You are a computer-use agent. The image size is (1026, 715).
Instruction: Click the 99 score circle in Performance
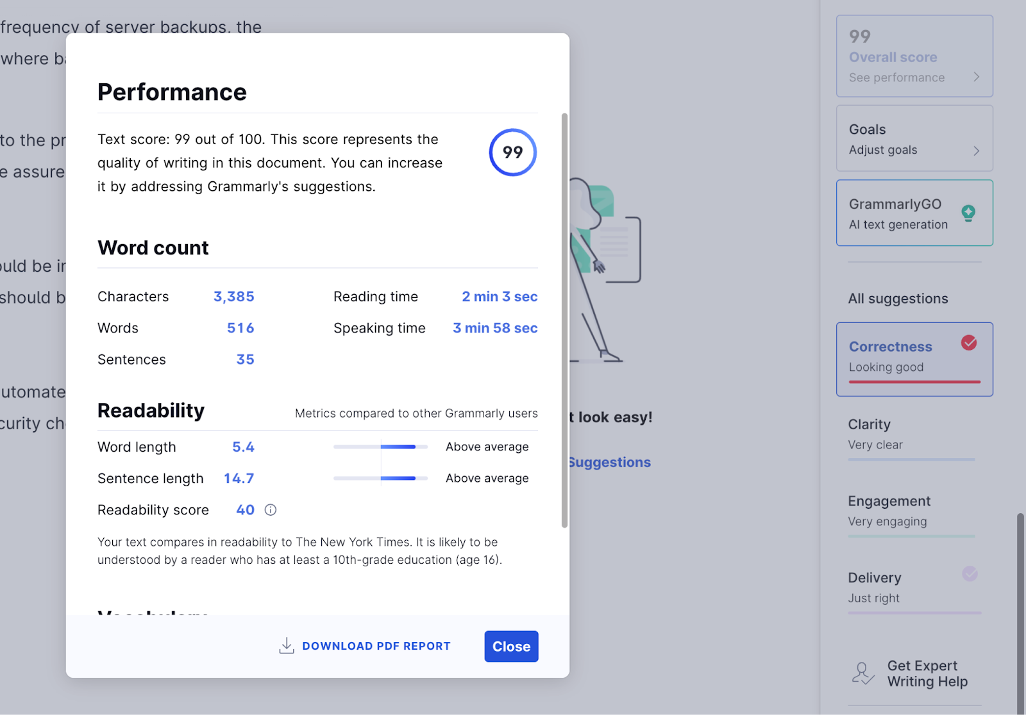pyautogui.click(x=513, y=152)
